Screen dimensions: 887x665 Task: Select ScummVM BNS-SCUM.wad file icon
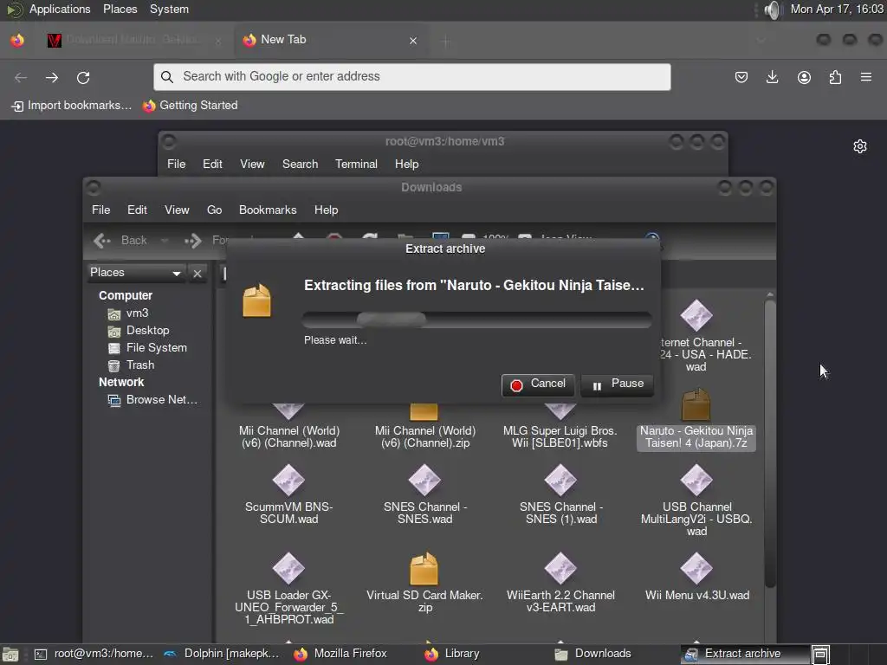(x=288, y=480)
